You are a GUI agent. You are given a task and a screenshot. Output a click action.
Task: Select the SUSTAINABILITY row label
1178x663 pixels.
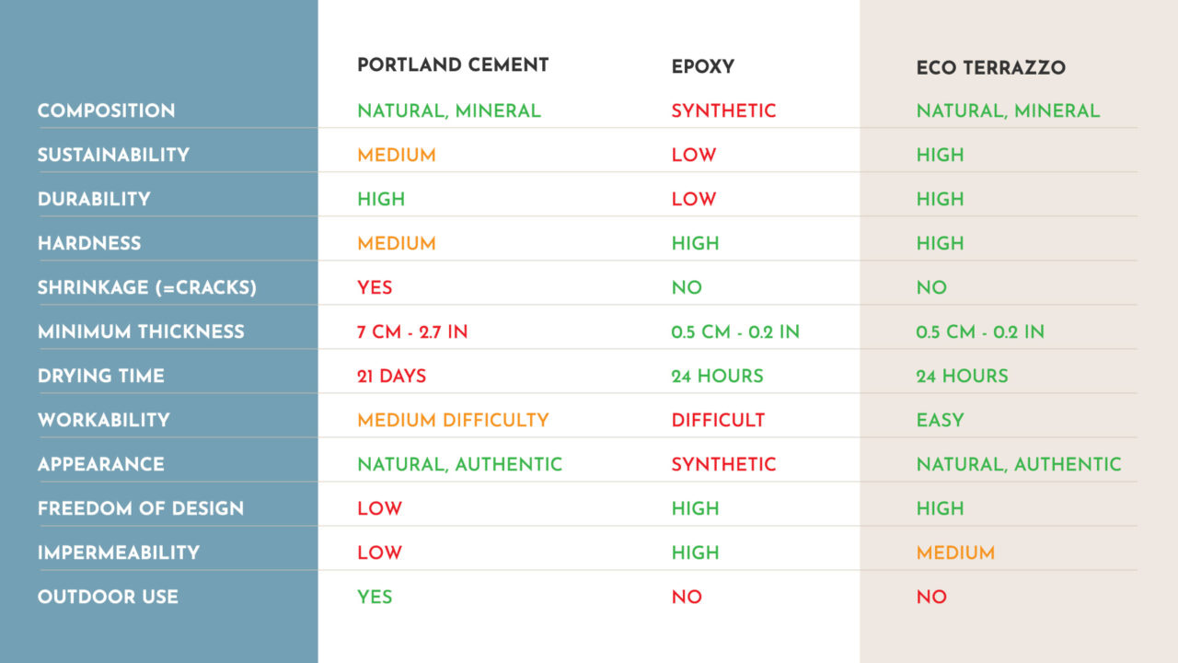pos(113,155)
